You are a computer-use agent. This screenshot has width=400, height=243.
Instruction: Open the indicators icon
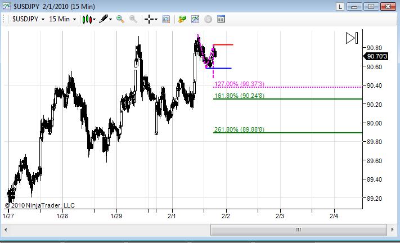tap(182, 19)
